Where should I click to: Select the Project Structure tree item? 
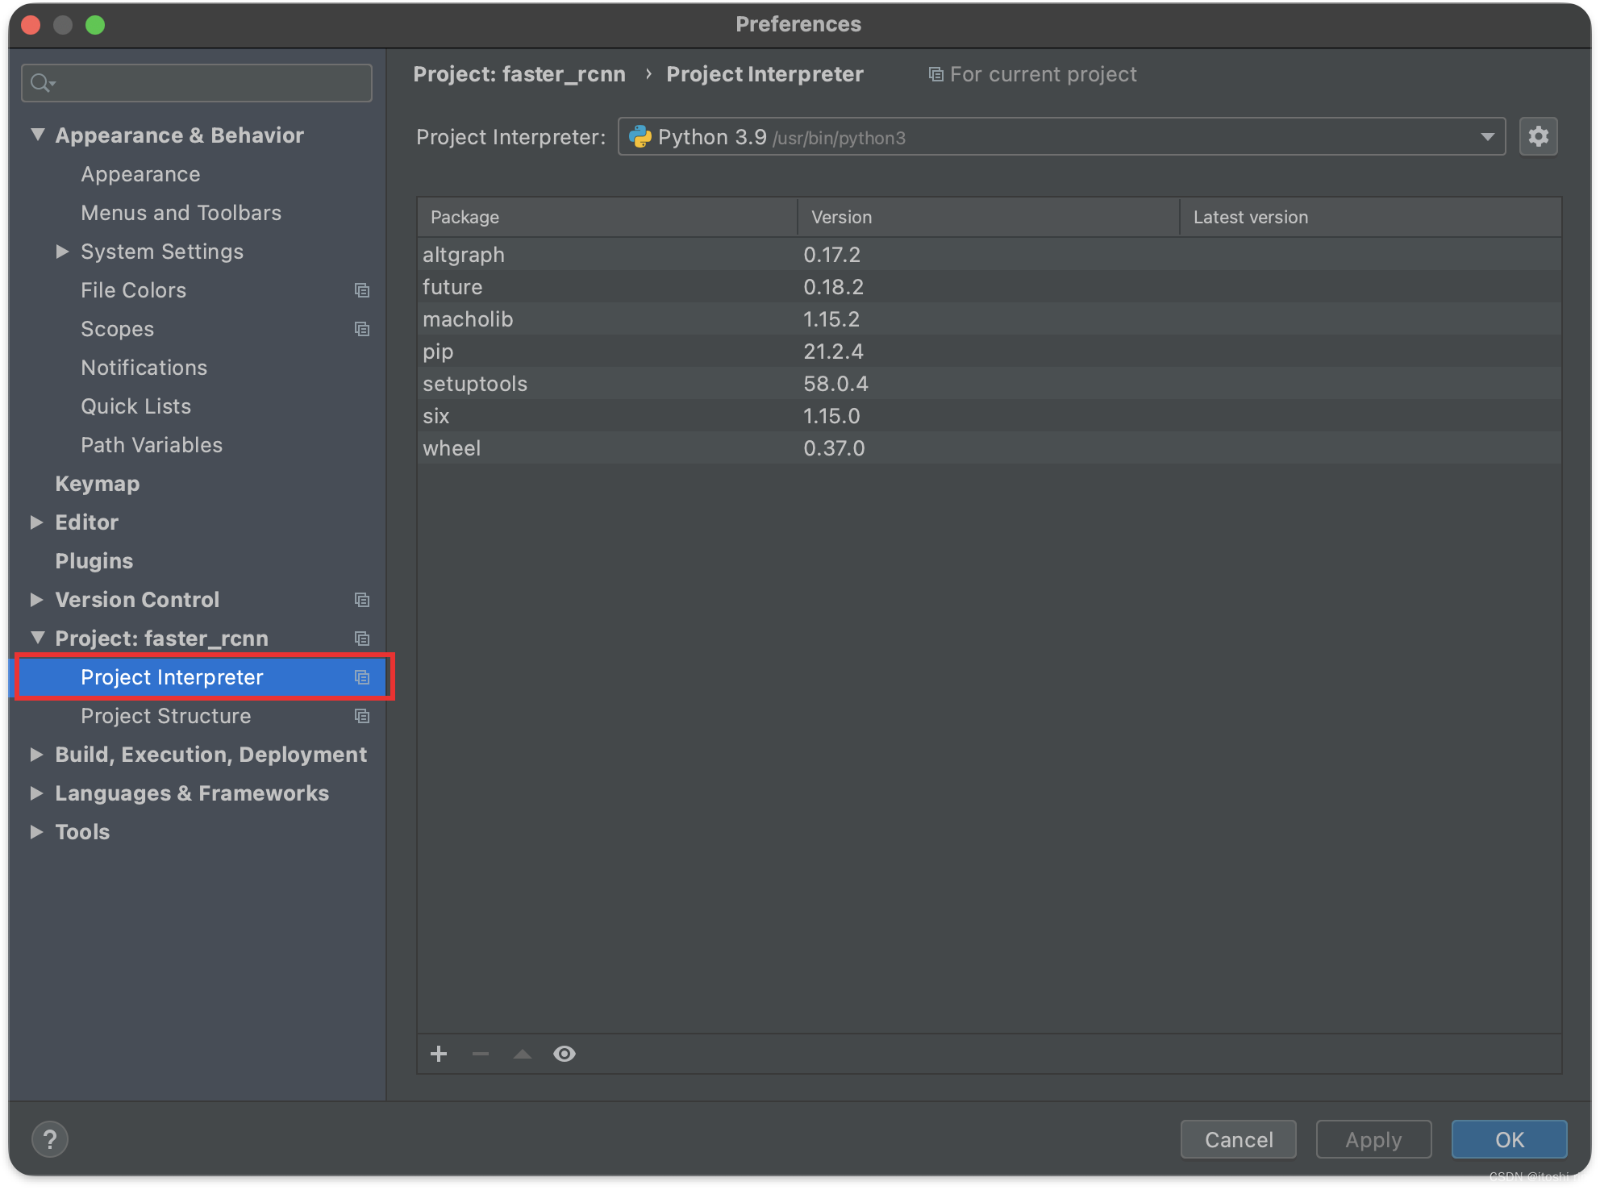(x=168, y=715)
